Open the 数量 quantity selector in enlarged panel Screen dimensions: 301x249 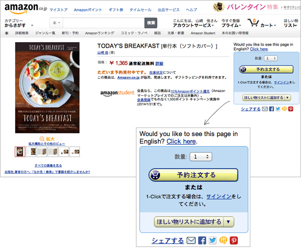click(201, 157)
